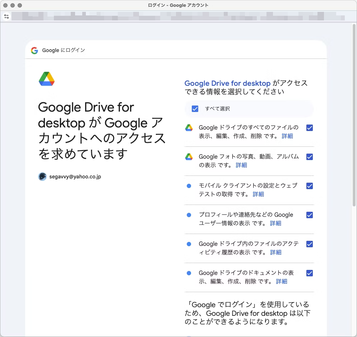
Task: Open 詳細 link for Drive all files permission
Action: [x=287, y=136]
